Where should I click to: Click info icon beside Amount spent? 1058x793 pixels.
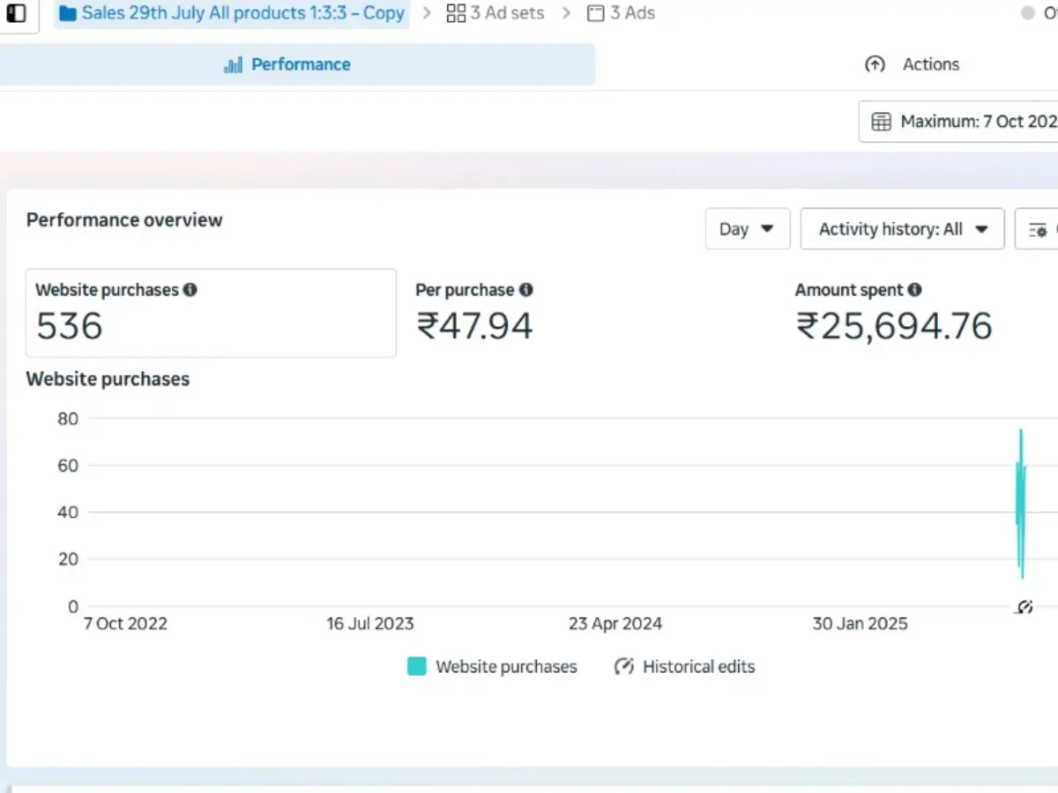tap(915, 290)
